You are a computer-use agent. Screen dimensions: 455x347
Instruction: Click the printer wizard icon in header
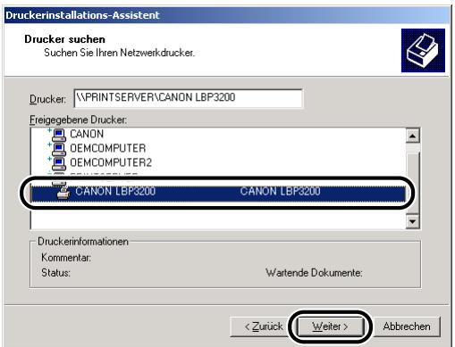pos(423,50)
